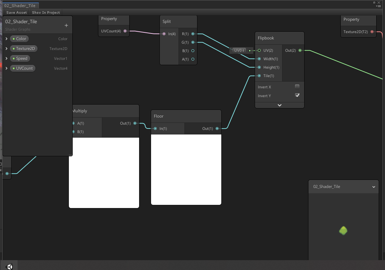Collapse the master preview via its chevron
This screenshot has height=270, width=385.
(x=373, y=187)
